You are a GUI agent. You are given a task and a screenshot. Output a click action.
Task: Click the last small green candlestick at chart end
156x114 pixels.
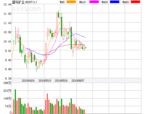[86, 48]
